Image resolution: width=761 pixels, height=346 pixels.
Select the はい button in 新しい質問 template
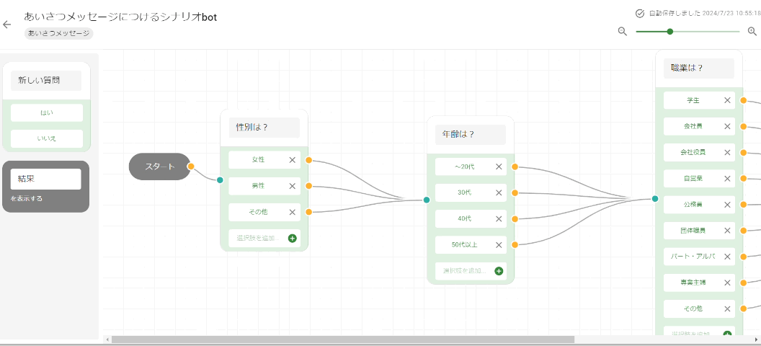click(46, 113)
